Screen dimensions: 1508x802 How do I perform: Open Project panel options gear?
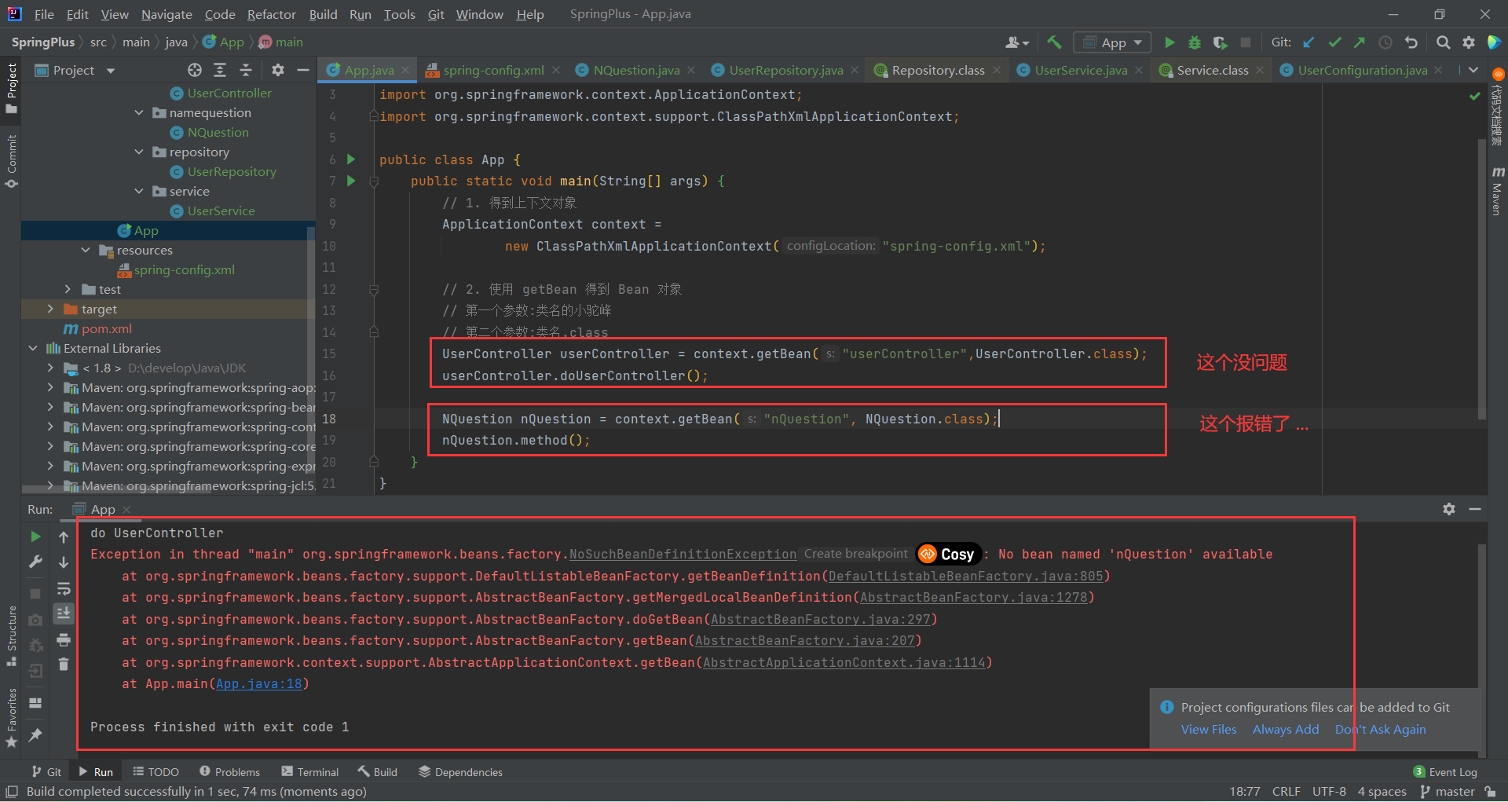(277, 70)
